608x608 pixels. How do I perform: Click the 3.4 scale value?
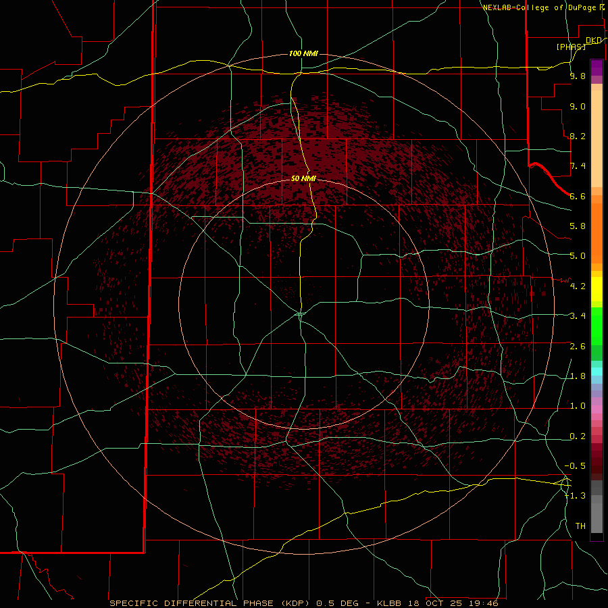[578, 316]
